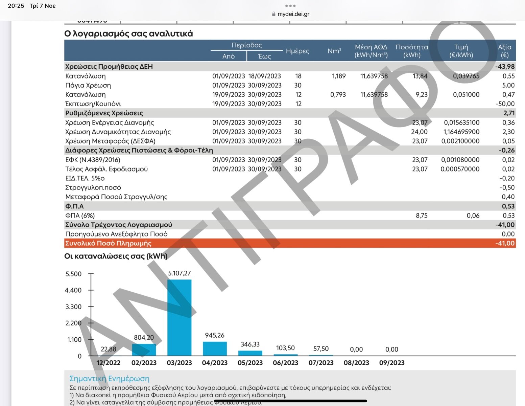This screenshot has height=406, width=525.
Task: Select the 'Πάγια Χρέωση' row label
Action: (x=88, y=85)
